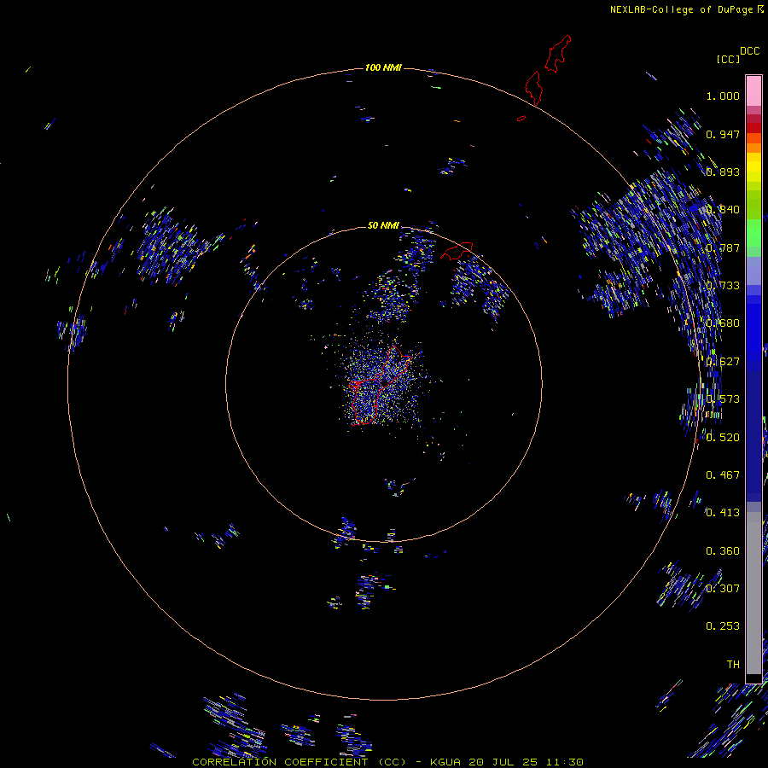Click the DCC label above the color bar
This screenshot has height=768, width=768.
pyautogui.click(x=749, y=51)
